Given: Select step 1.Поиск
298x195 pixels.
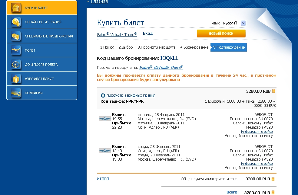Looking at the screenshot, I should pos(107,47).
